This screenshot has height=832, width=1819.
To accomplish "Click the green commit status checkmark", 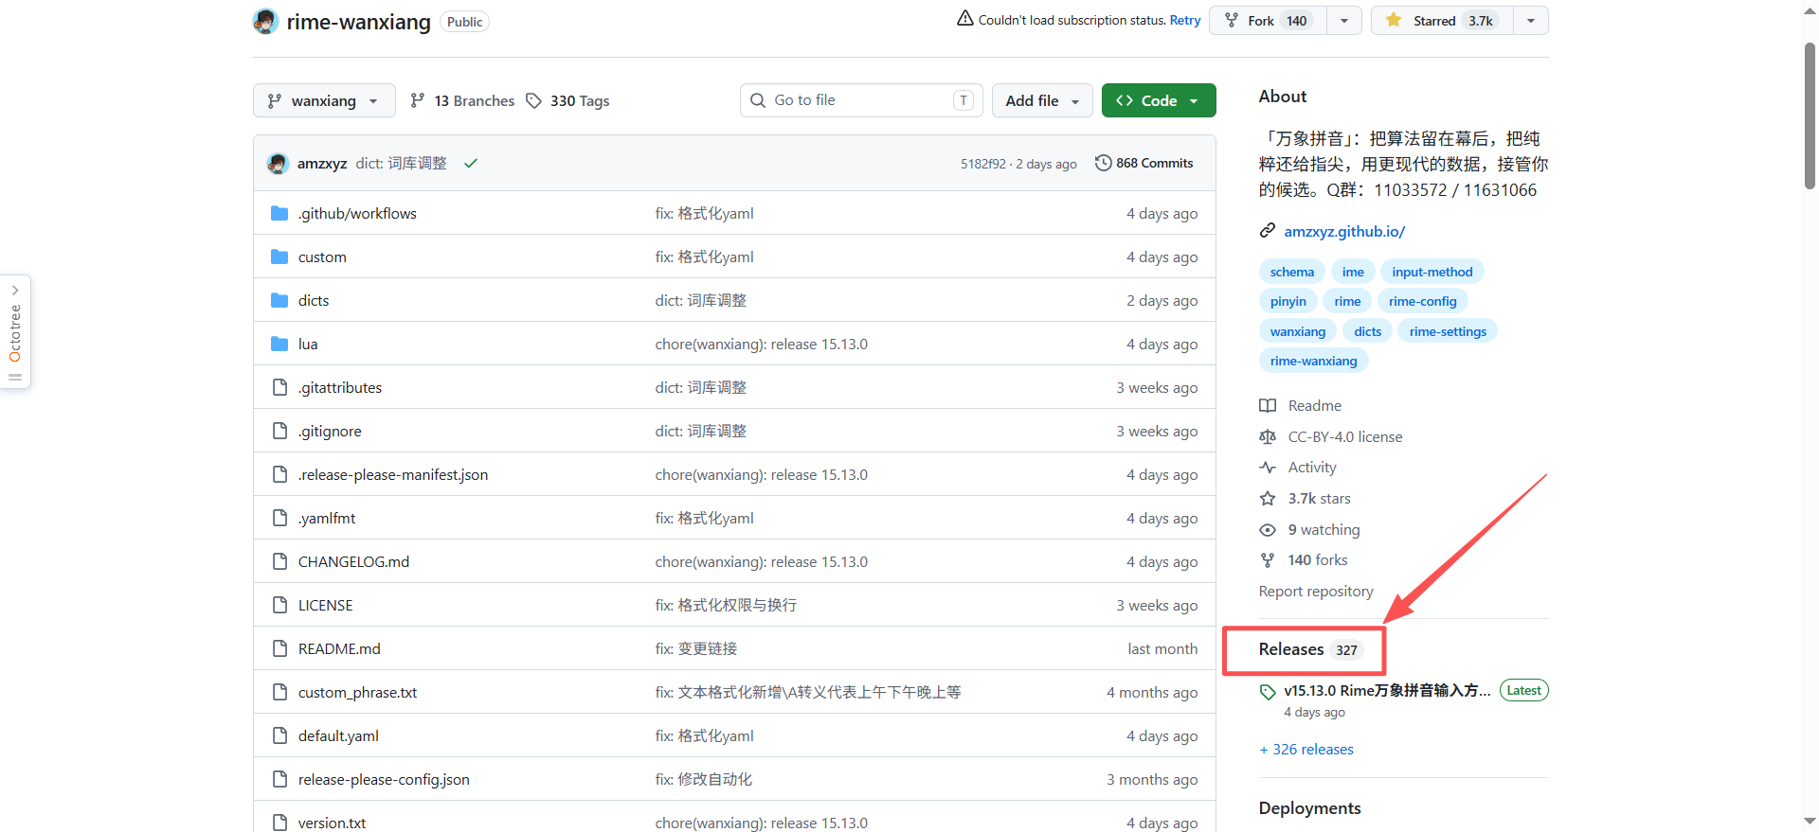I will click(x=471, y=163).
